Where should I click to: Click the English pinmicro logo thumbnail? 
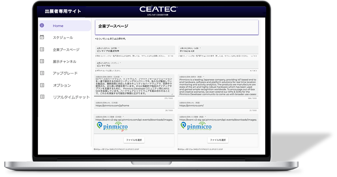point(196,126)
